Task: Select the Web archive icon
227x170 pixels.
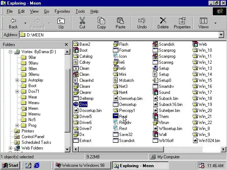Action: pos(195,44)
